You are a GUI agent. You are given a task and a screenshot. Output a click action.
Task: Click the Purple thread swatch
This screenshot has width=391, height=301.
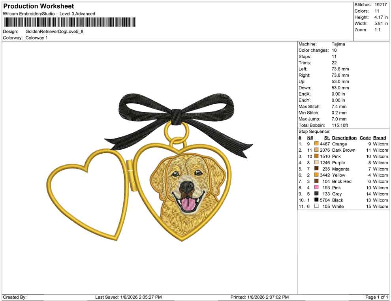315,163
